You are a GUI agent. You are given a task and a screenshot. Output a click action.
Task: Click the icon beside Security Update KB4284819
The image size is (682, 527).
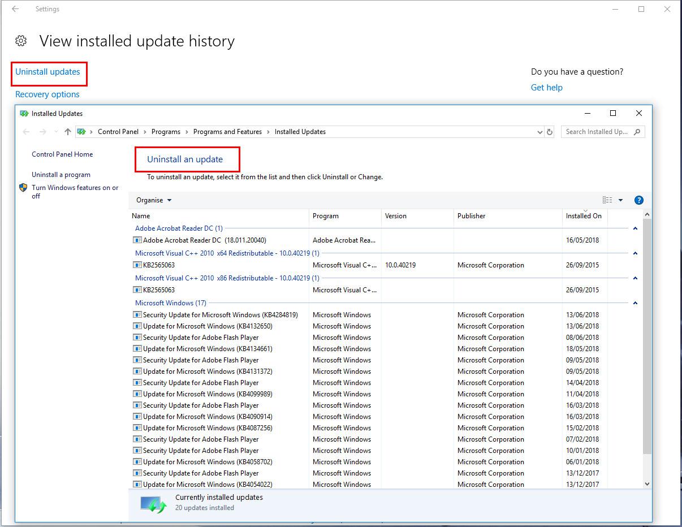tap(137, 315)
